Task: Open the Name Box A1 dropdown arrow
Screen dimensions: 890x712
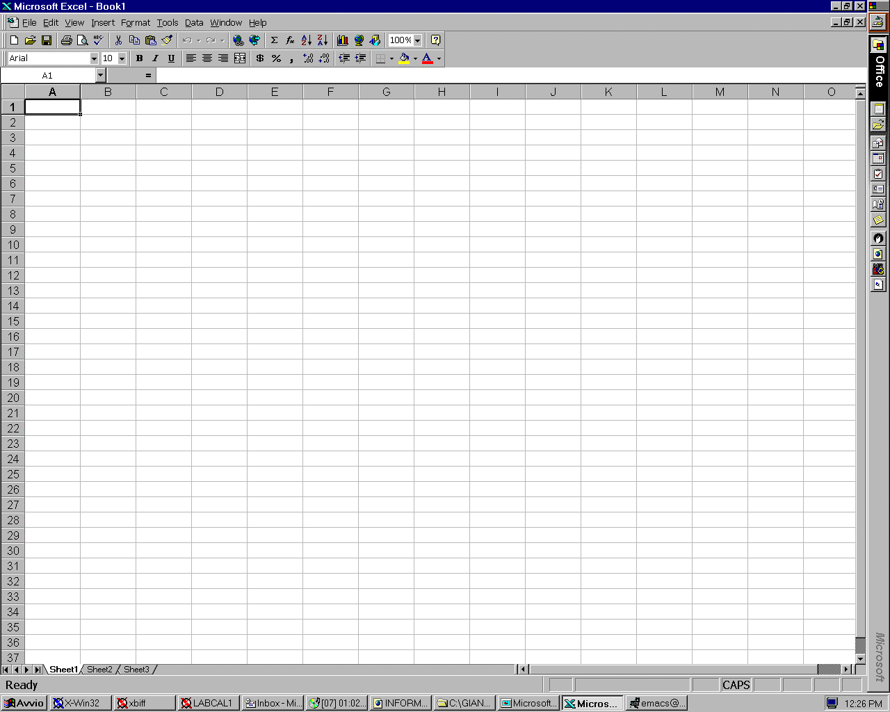Action: 100,75
